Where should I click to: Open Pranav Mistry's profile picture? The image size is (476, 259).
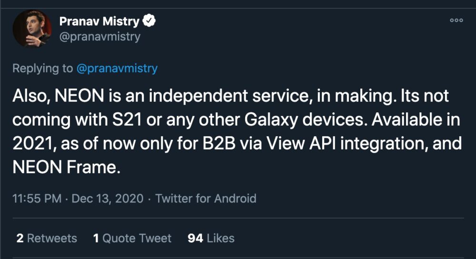(x=32, y=29)
